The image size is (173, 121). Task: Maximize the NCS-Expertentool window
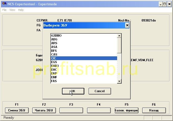click(165, 4)
